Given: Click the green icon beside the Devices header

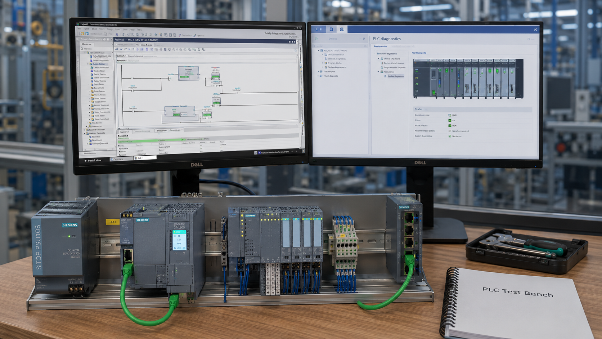Looking at the screenshot, I should click(317, 39).
